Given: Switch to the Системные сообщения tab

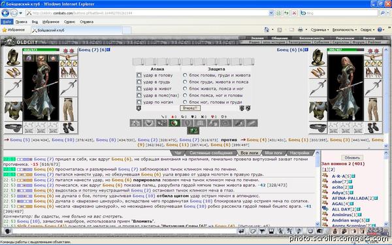Looking at the screenshot, I should [x=211, y=153].
